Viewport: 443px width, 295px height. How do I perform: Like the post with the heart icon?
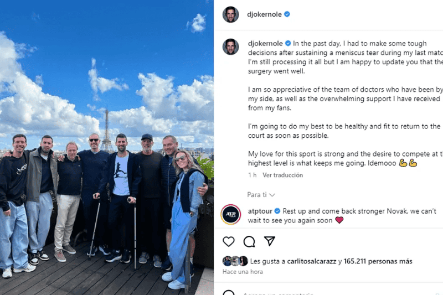pos(229,242)
